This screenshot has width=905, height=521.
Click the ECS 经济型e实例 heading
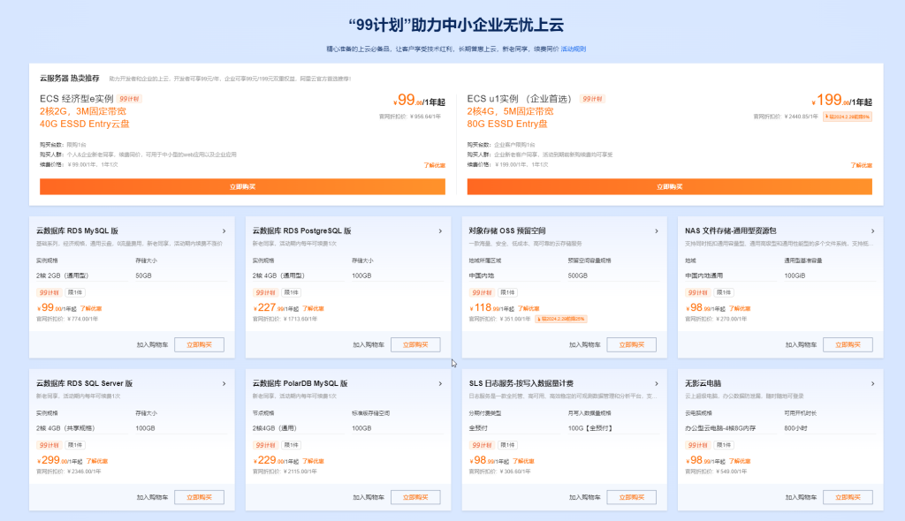(x=77, y=99)
